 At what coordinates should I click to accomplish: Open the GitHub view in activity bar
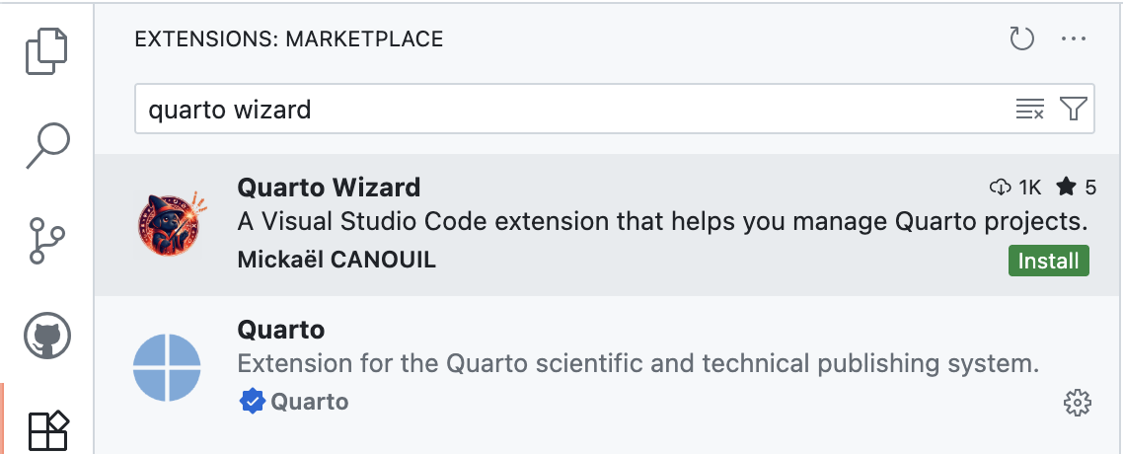coord(46,337)
